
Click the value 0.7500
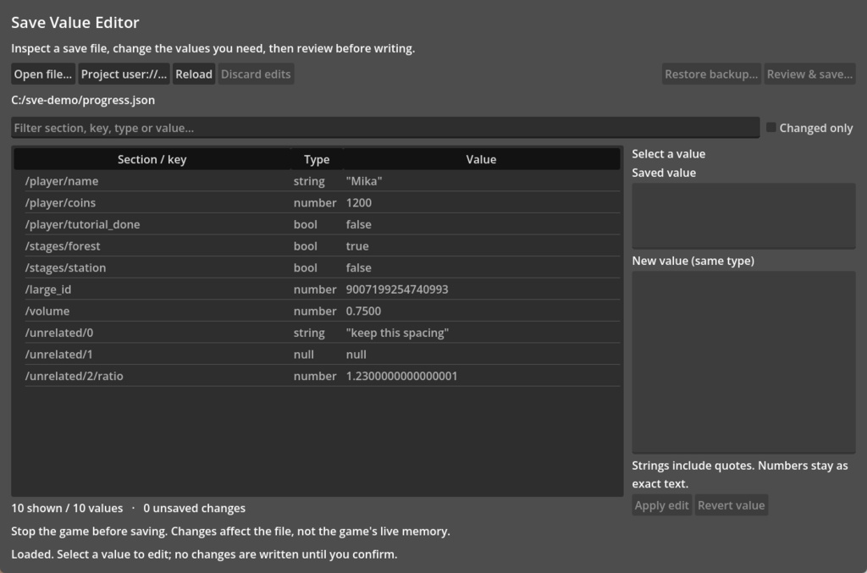coord(363,311)
